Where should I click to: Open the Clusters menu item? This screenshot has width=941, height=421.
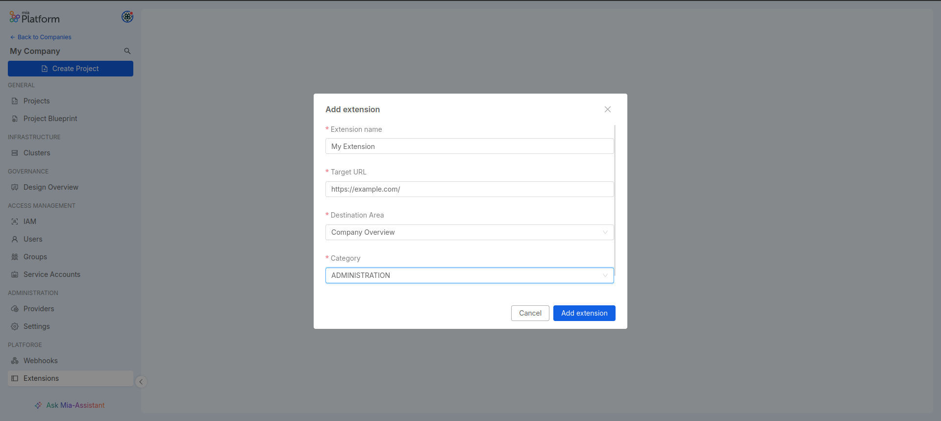[71, 153]
